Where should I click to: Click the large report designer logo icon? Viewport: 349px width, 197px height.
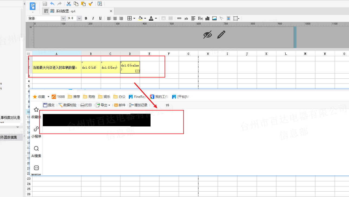[x=33, y=6]
